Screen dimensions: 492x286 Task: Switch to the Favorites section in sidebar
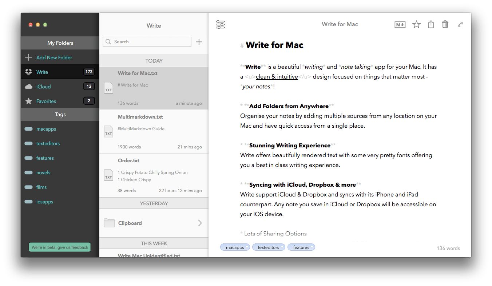click(46, 101)
